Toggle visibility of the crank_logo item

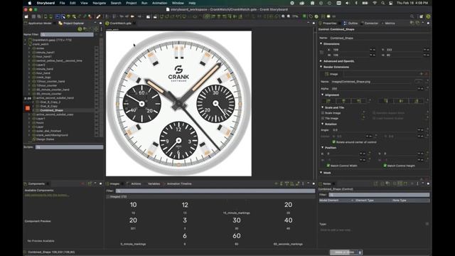coord(97,78)
